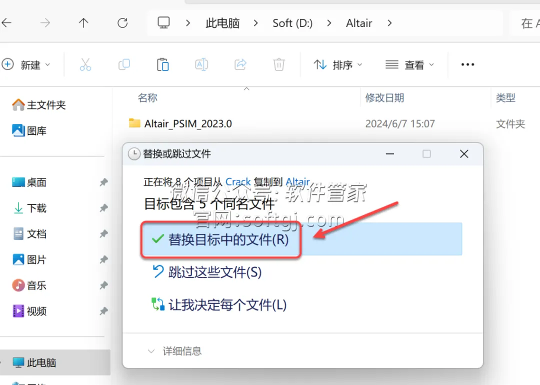Viewport: 540px width, 385px height.
Task: Click the Altair destination folder link
Action: pos(297,181)
